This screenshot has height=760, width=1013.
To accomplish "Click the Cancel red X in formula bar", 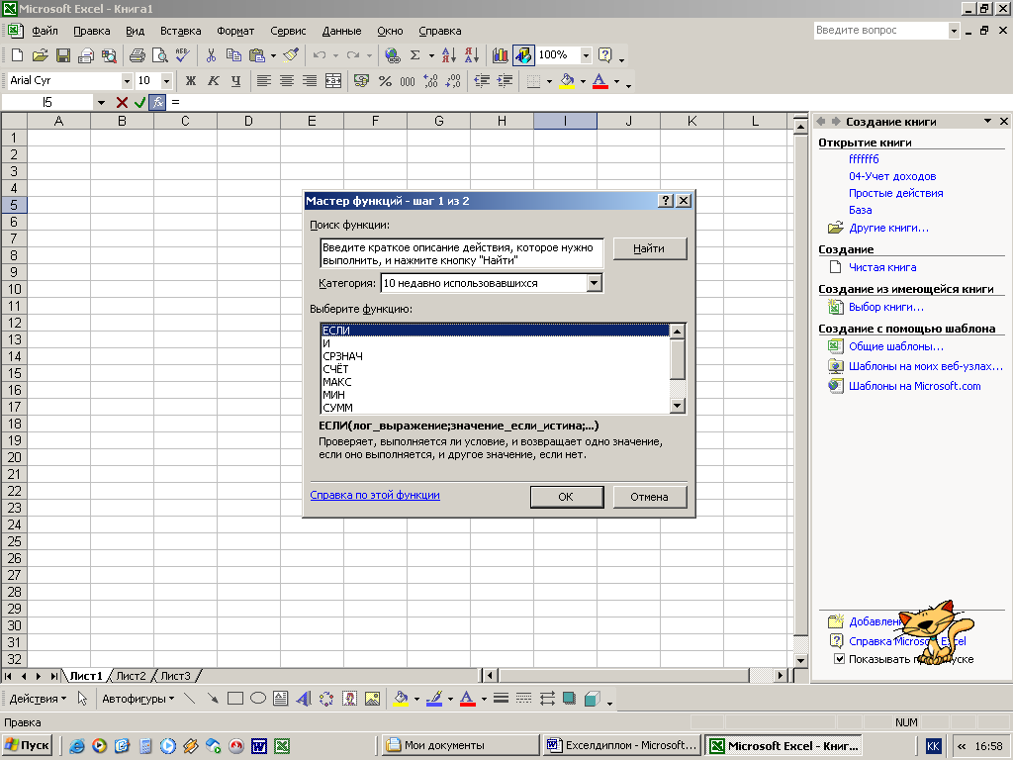I will (x=122, y=102).
